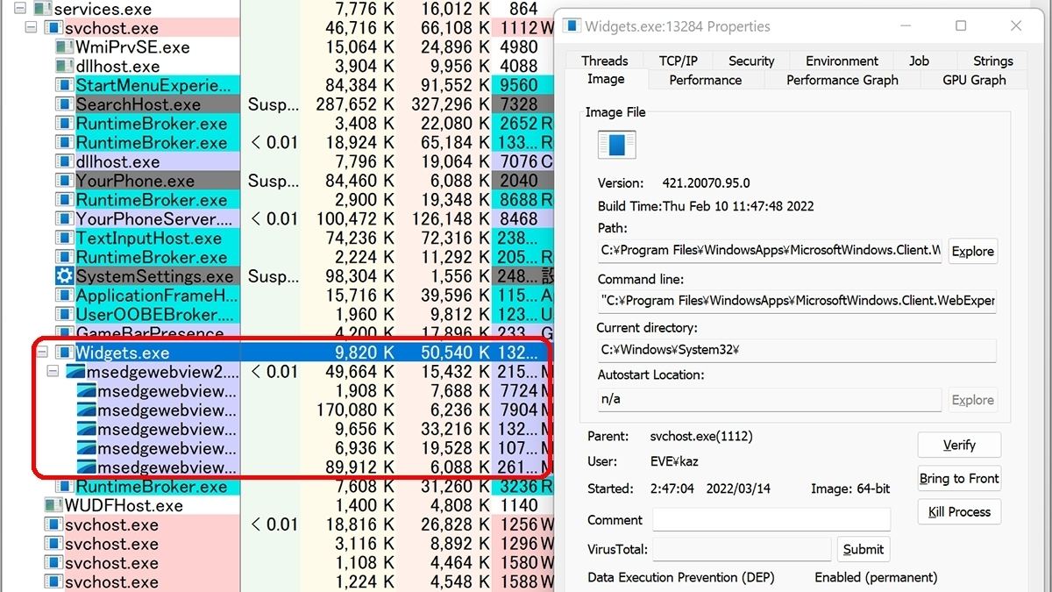This screenshot has width=1052, height=592.
Task: Click inside the Path text field
Action: tap(770, 250)
